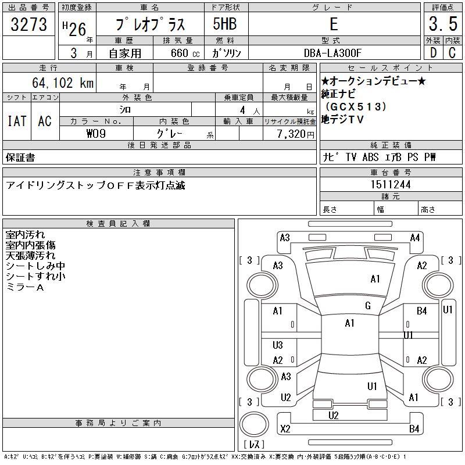Click the U3 dent mark on the diagram

(x=278, y=345)
